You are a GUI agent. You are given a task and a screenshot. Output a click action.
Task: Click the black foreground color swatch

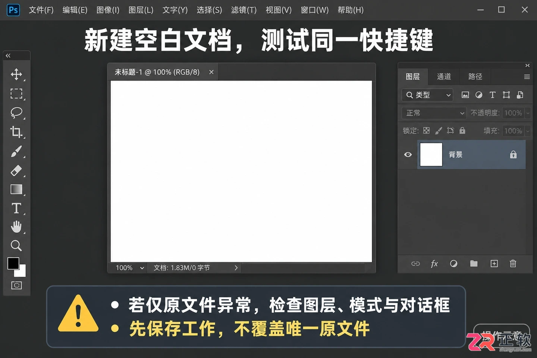pyautogui.click(x=13, y=263)
